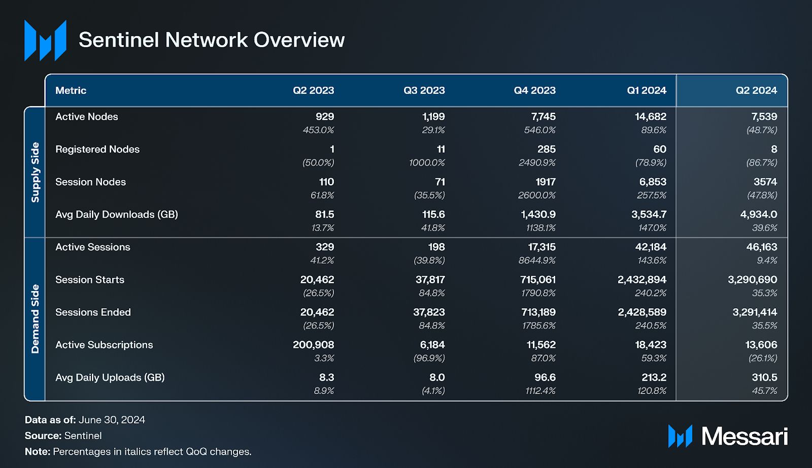The image size is (812, 468).
Task: Click the Active Subscriptions value 200,908
Action: click(x=314, y=345)
